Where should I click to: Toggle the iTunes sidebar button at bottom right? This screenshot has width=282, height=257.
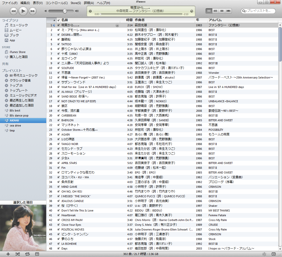(274, 254)
